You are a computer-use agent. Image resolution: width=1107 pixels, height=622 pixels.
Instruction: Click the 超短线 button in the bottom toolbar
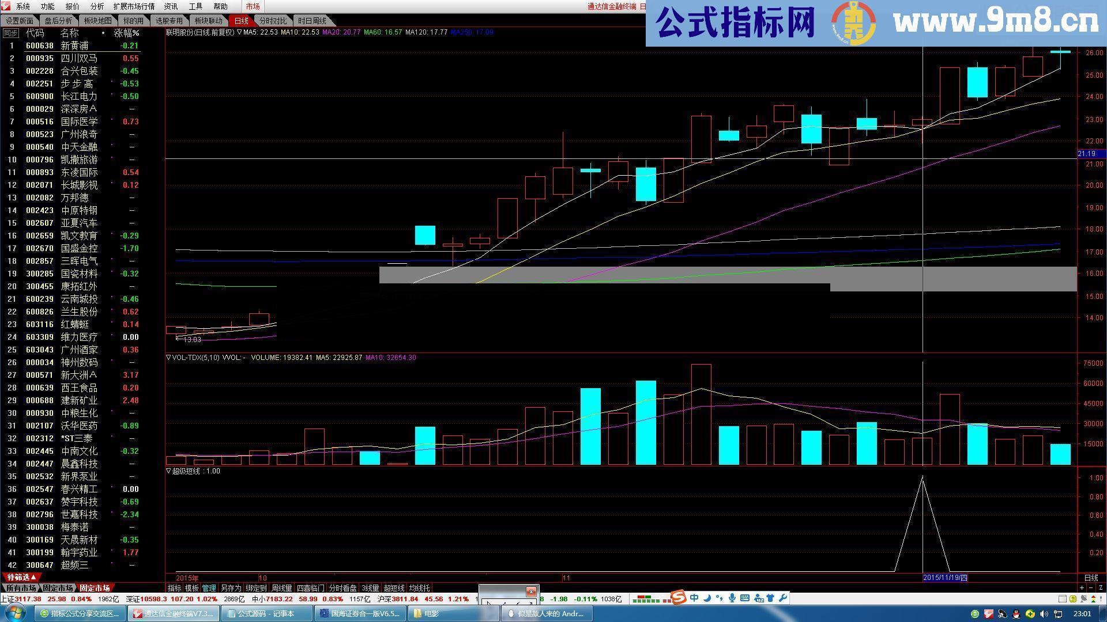pos(394,588)
